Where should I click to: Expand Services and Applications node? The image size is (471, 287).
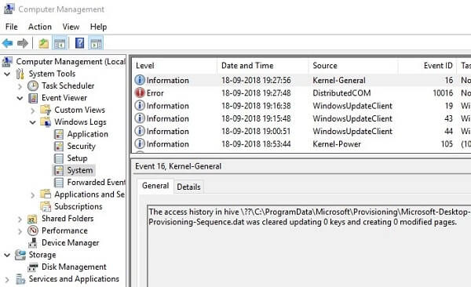7,280
